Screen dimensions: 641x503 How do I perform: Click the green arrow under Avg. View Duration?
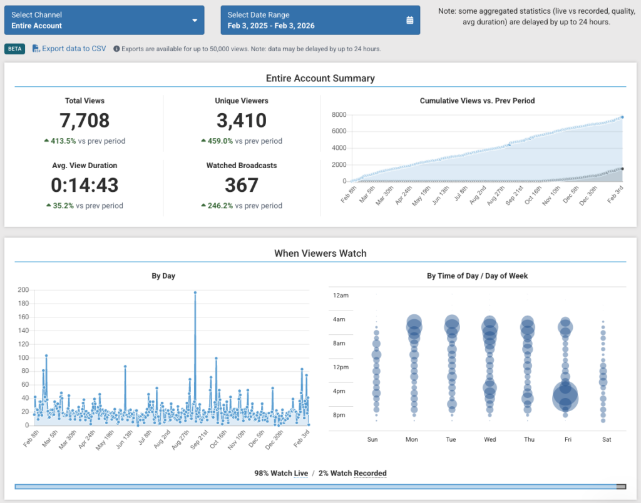(48, 206)
